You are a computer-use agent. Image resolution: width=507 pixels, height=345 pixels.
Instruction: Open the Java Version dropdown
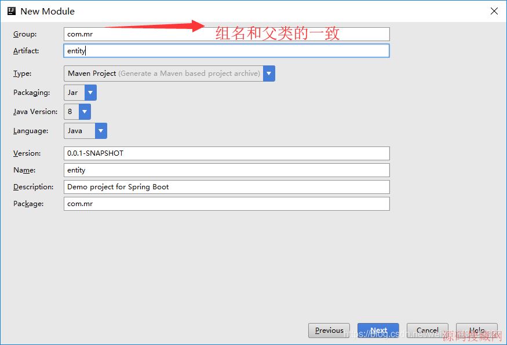coord(85,112)
